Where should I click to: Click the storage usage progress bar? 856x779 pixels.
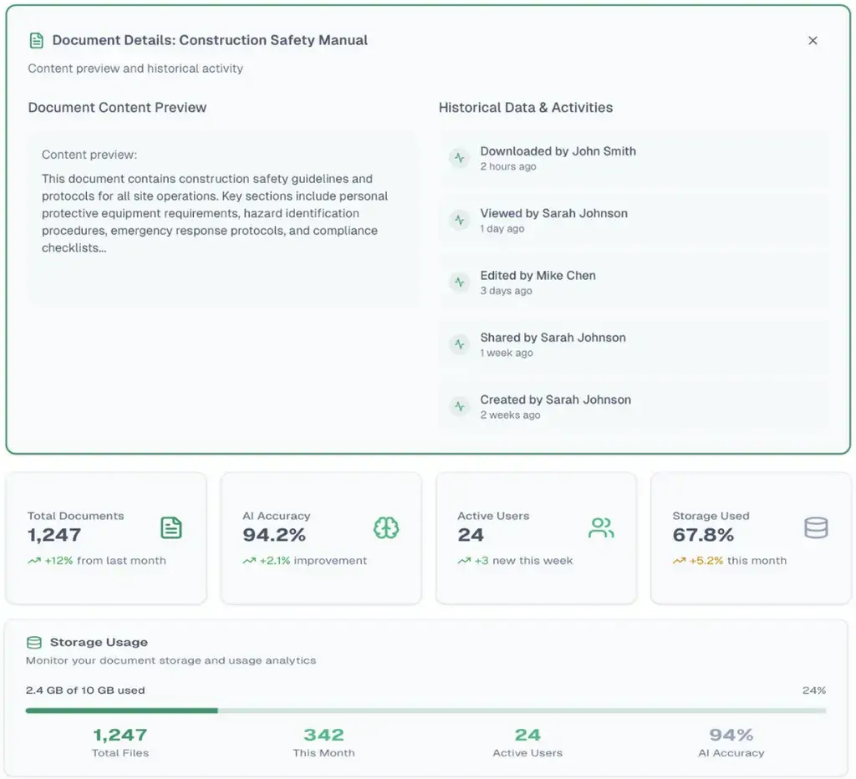[425, 710]
